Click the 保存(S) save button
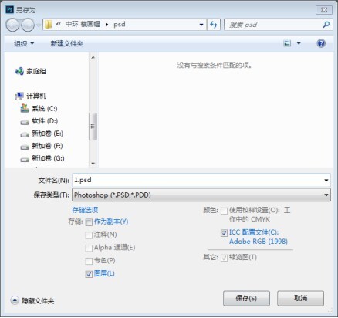 [x=246, y=298]
